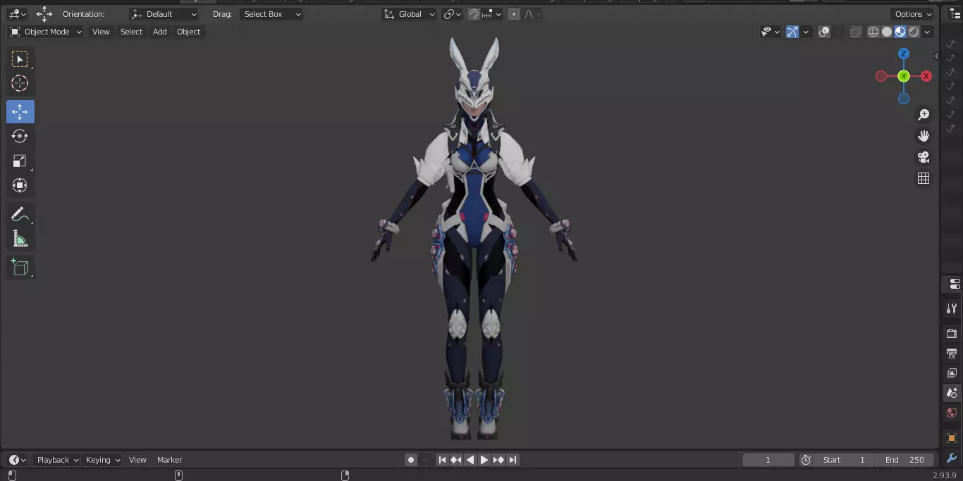Viewport: 963px width, 481px height.
Task: Click the blue Z axis on navigation gizmo
Action: point(904,54)
